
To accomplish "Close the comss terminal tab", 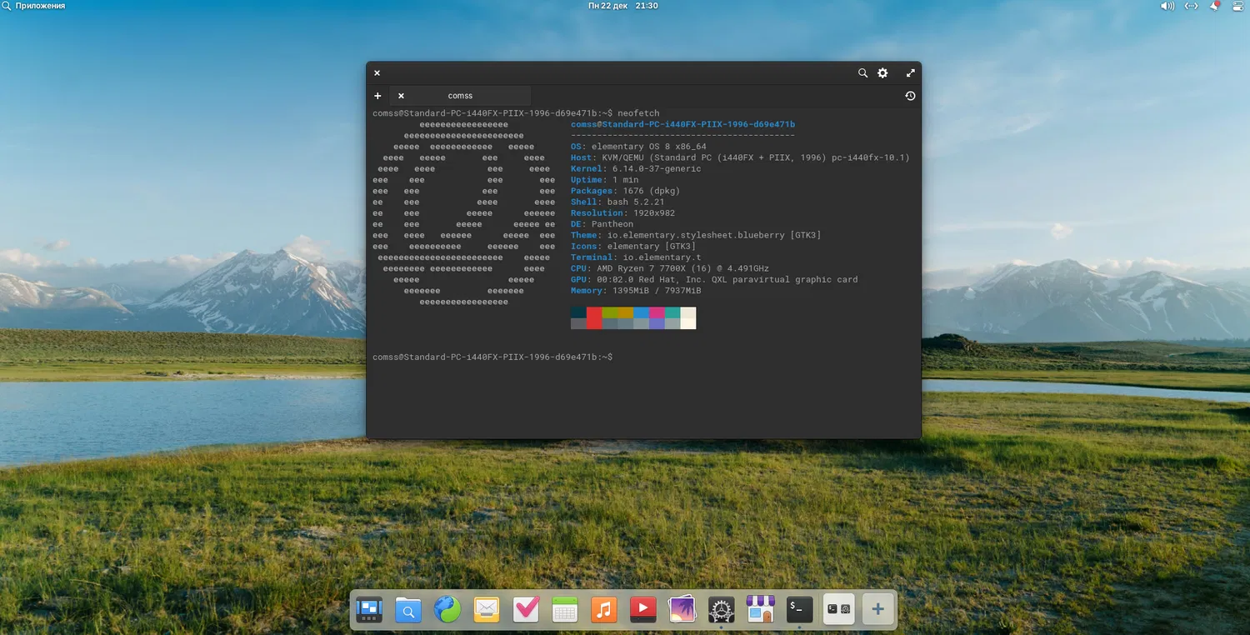I will (401, 96).
